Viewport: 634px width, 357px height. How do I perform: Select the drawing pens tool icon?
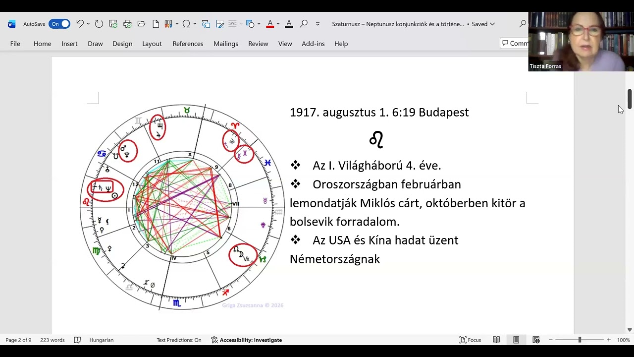(x=168, y=24)
